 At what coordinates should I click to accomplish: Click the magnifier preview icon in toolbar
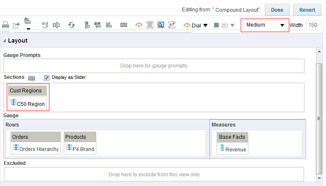(161, 25)
